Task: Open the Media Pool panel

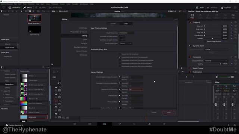Action: [14, 7]
